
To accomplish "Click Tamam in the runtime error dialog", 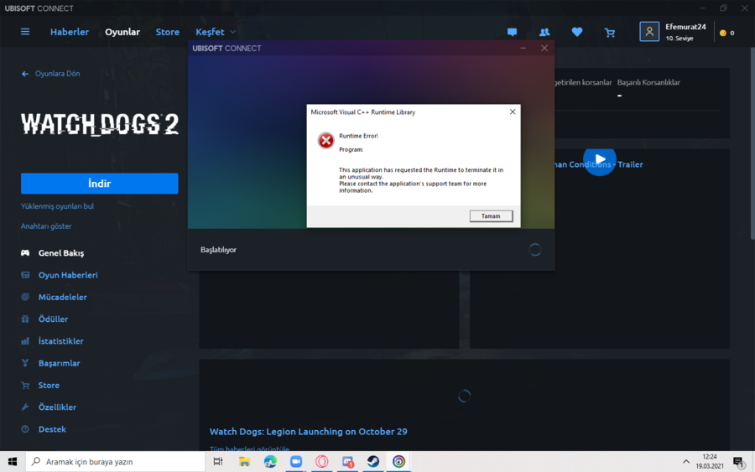I will 491,216.
